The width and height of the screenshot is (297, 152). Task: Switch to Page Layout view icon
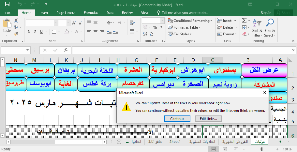(225, 149)
